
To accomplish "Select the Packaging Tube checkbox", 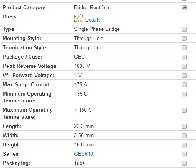I will coord(184,163).
